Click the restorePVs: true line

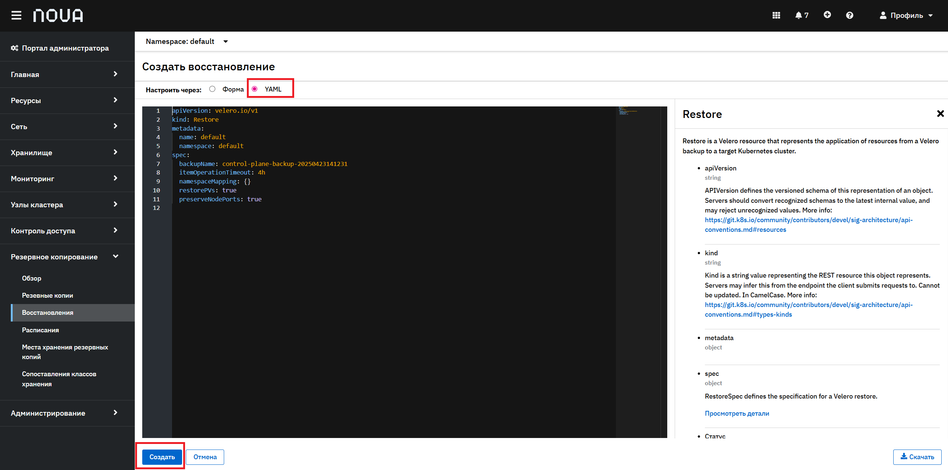(208, 190)
